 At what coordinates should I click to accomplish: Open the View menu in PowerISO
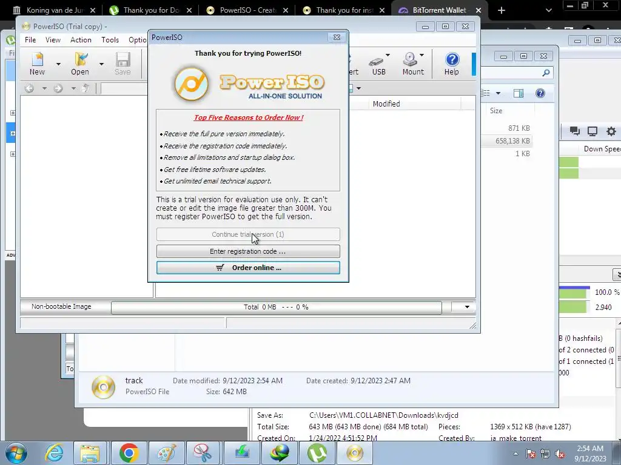click(x=53, y=40)
